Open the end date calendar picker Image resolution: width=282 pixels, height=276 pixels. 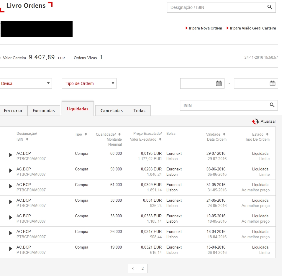tap(272, 83)
